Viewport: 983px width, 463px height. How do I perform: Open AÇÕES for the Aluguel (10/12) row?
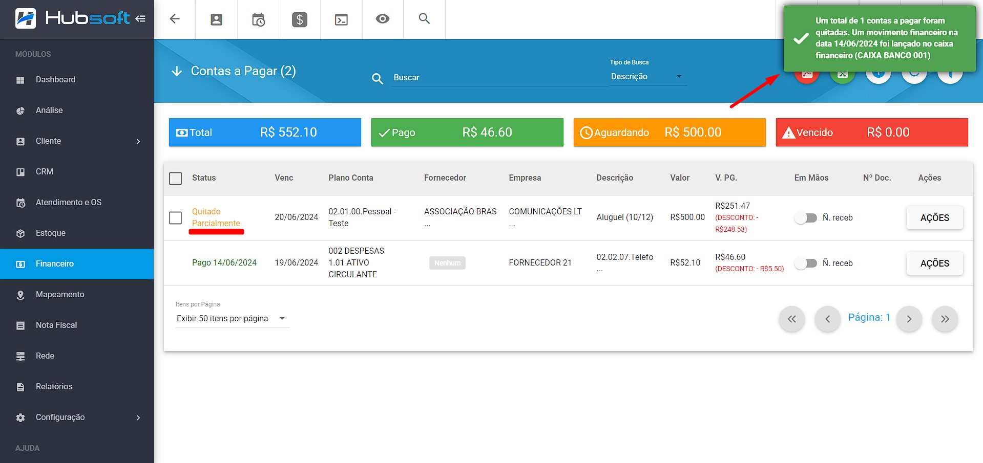[x=935, y=218]
